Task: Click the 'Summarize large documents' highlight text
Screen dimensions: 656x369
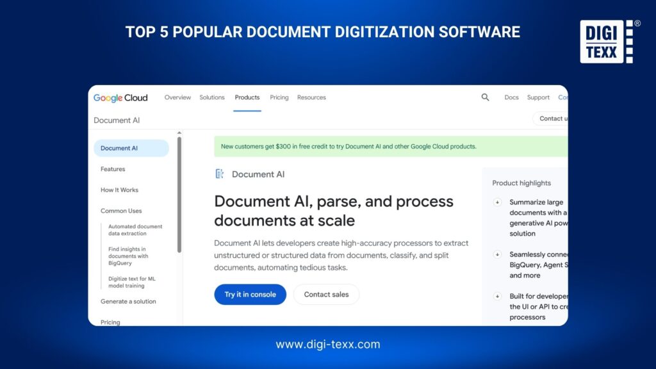Action: click(x=538, y=218)
